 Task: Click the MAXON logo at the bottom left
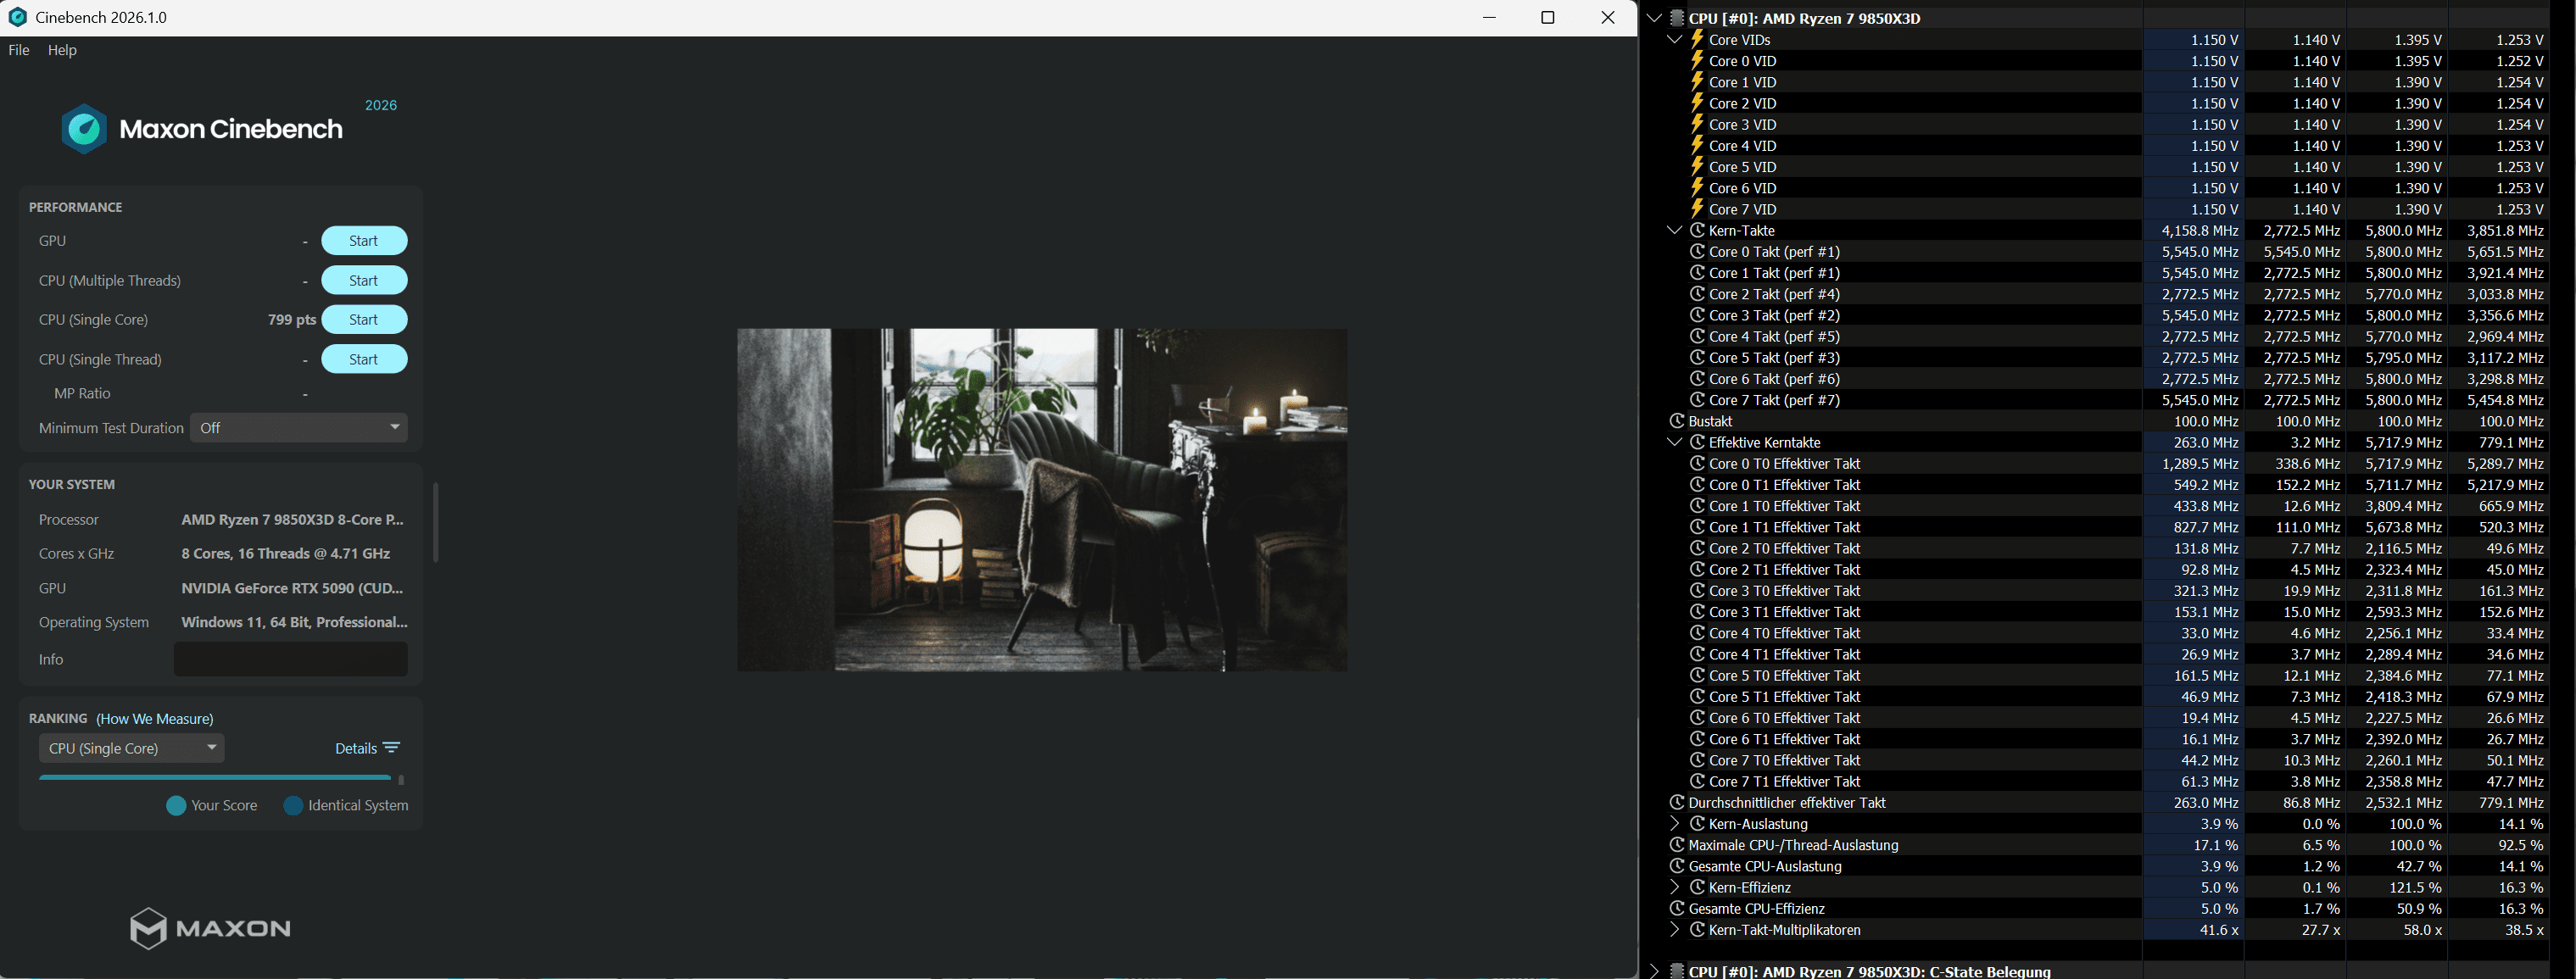click(x=210, y=928)
